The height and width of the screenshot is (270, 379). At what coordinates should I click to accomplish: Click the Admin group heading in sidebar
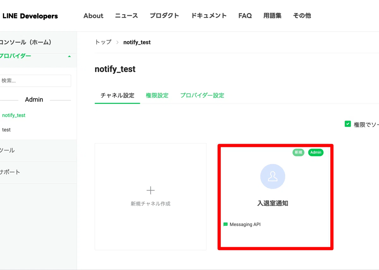[34, 100]
